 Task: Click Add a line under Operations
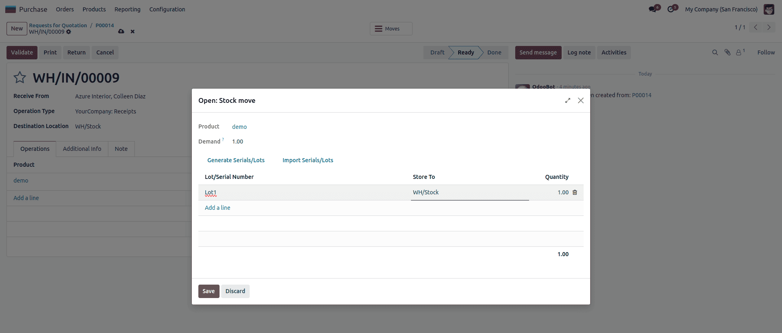point(26,198)
